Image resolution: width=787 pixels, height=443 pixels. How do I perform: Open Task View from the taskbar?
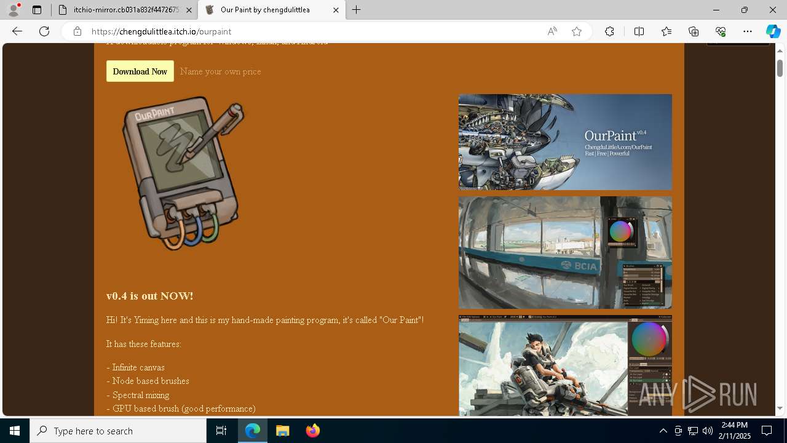point(221,431)
